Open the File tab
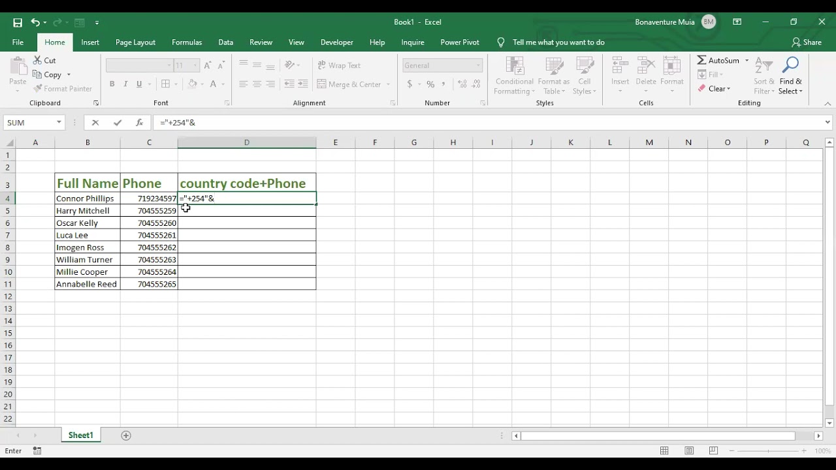 [x=18, y=42]
